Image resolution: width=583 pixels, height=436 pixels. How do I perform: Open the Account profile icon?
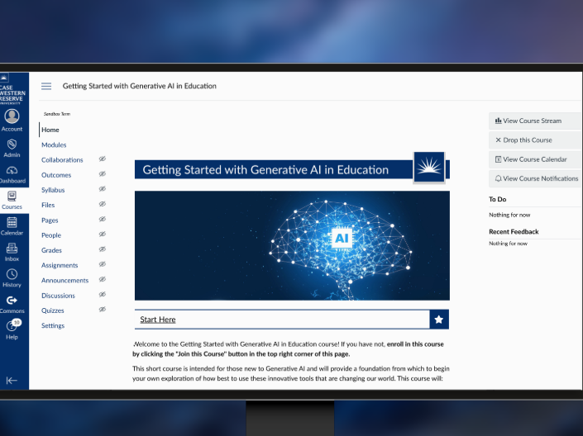tap(12, 116)
